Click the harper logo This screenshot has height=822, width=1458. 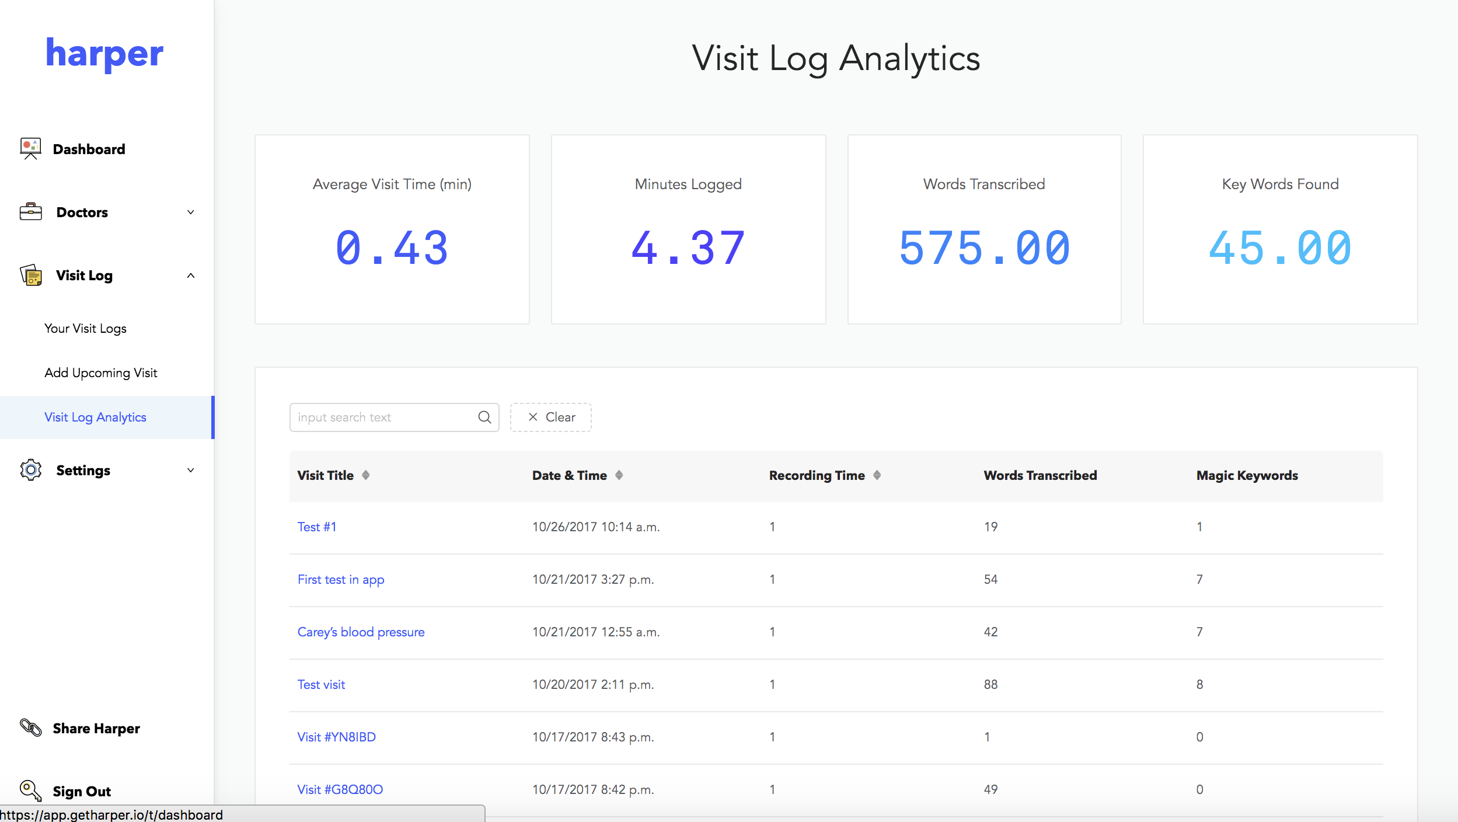click(104, 54)
